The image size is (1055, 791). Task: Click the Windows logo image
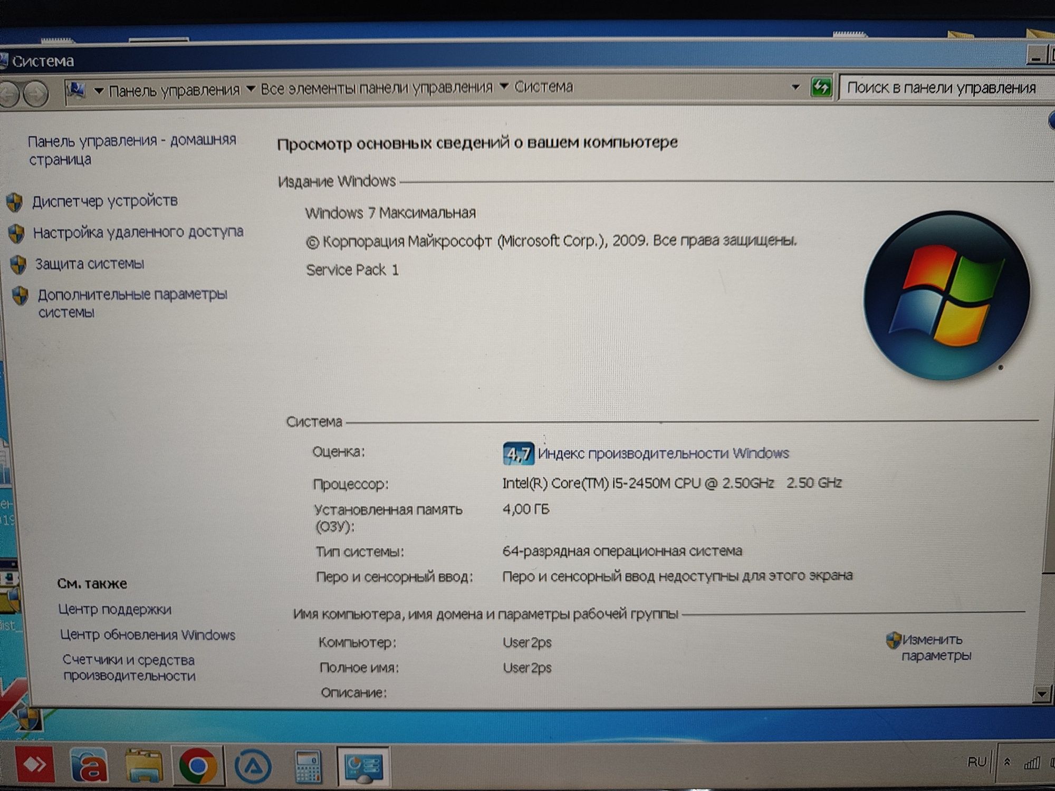tap(947, 295)
